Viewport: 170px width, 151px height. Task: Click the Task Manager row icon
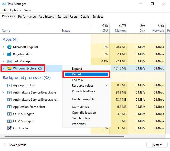pos(9,61)
